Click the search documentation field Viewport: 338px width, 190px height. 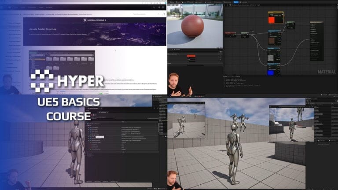(x=146, y=14)
